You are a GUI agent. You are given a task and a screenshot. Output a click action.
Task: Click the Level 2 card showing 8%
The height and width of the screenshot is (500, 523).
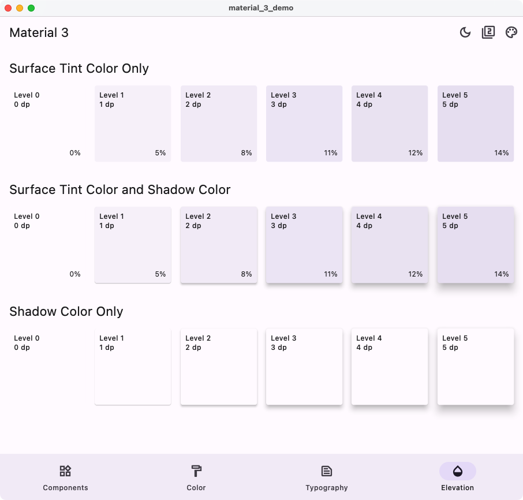219,123
